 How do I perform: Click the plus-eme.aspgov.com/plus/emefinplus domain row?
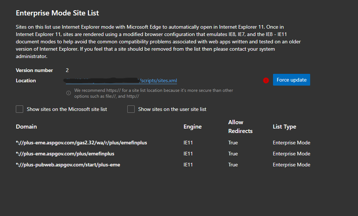[x=65, y=154]
